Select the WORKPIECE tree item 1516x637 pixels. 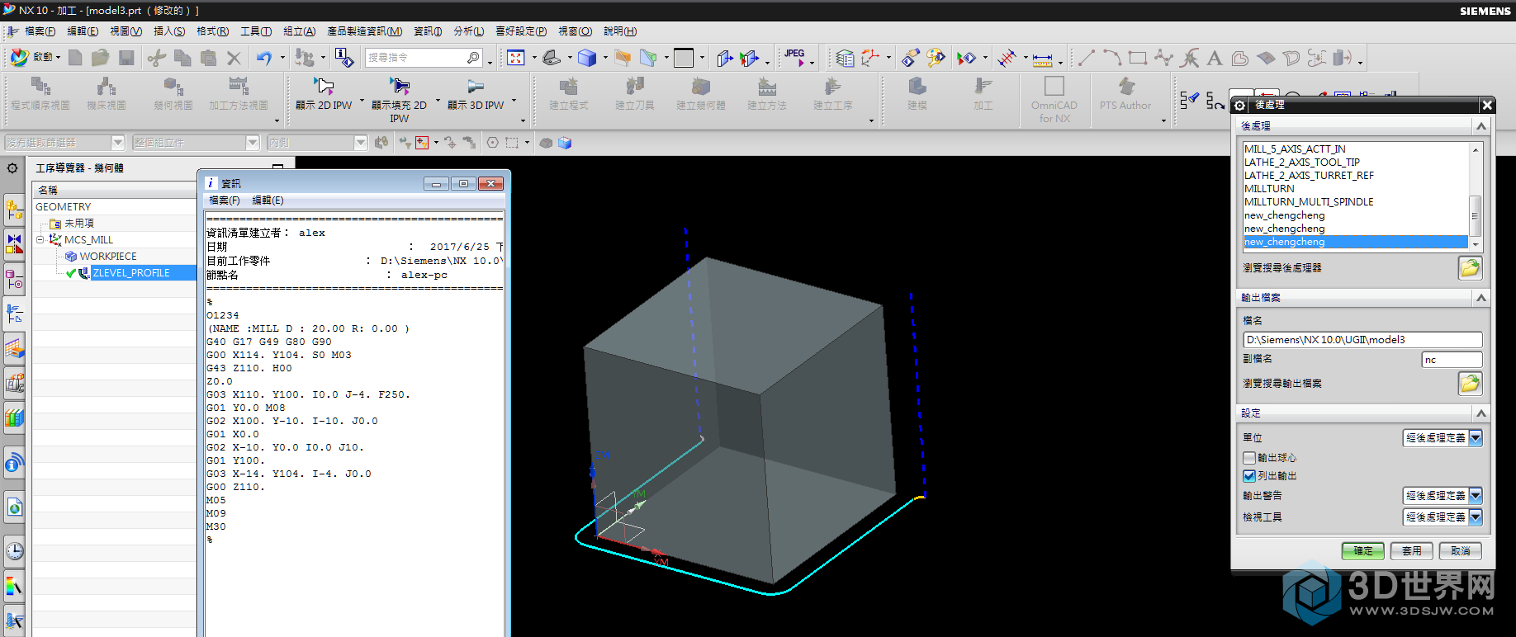click(x=108, y=257)
